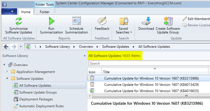
Task: Click All Software Updates tree icon
Action: 16,85
